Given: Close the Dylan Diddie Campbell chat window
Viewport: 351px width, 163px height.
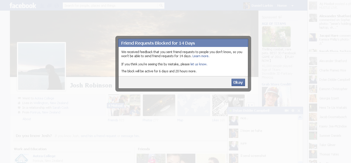Looking at the screenshot, I should [299, 111].
